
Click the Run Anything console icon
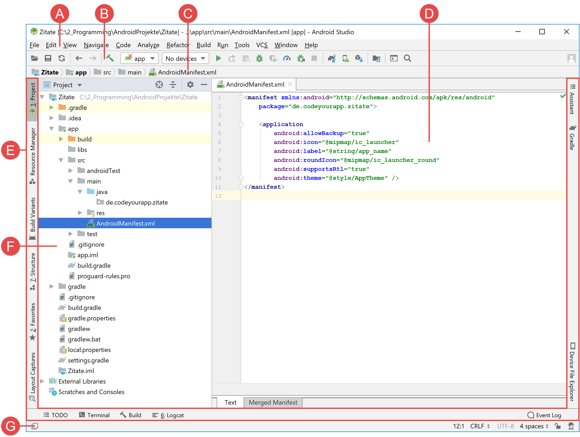[x=394, y=58]
